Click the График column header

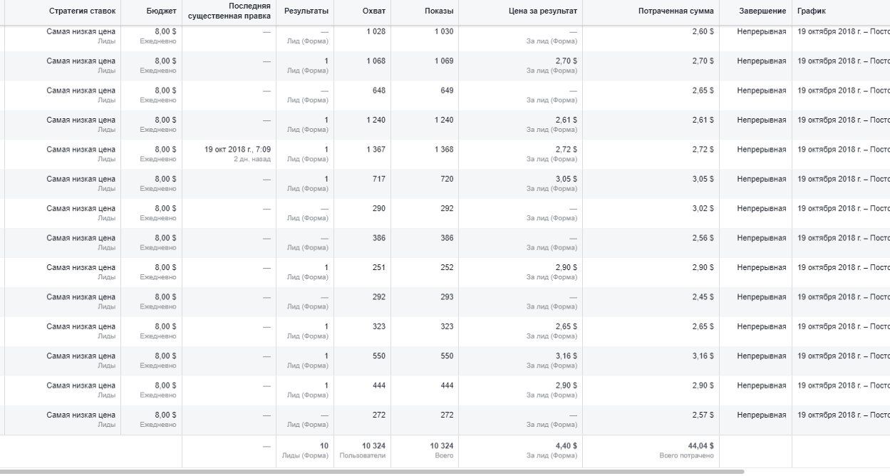[812, 11]
